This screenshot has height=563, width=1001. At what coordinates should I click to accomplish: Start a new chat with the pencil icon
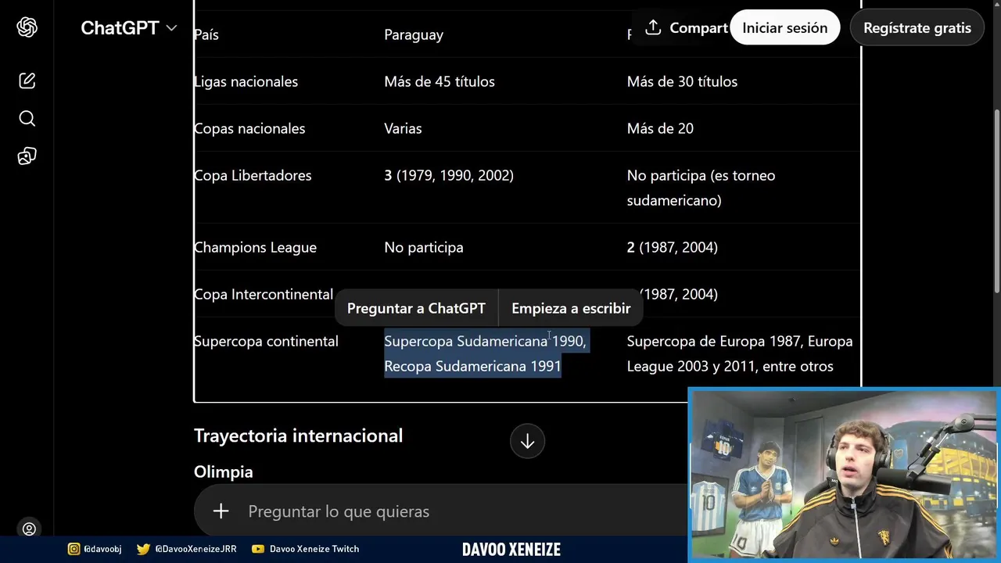pos(27,81)
